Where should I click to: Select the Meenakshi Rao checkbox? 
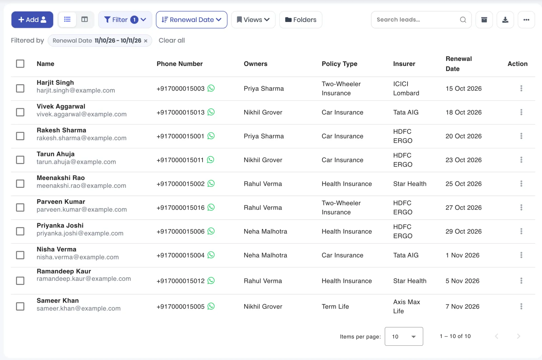click(20, 184)
